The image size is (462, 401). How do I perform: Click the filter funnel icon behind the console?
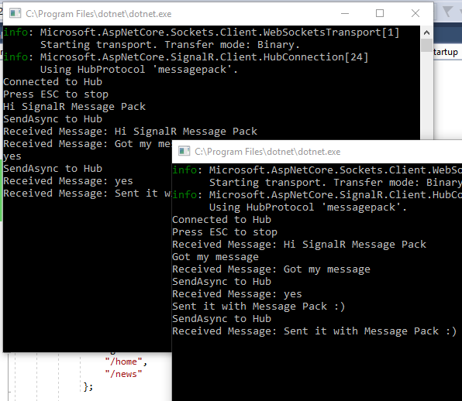pyautogui.click(x=448, y=12)
